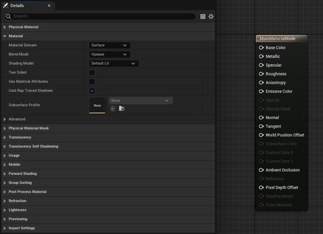
Task: Click the Base Color input pin
Action: (x=261, y=48)
